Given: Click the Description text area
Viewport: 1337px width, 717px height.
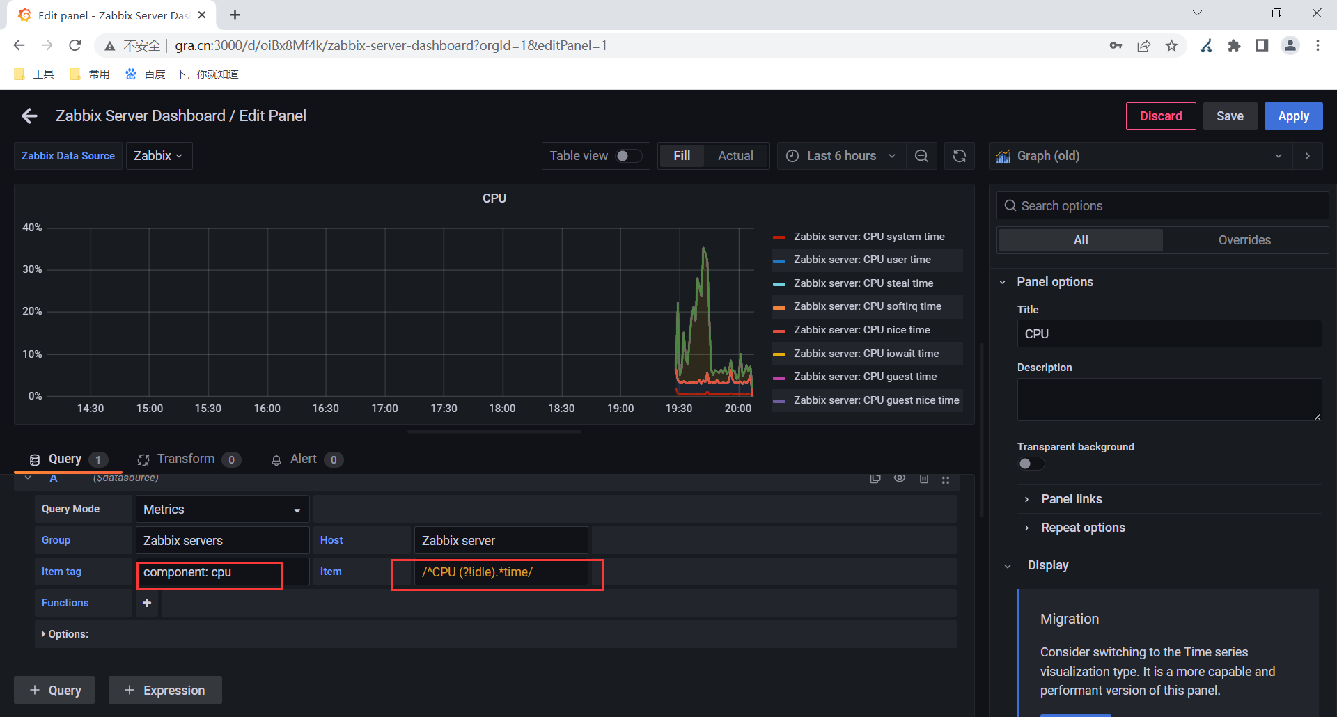Looking at the screenshot, I should 1169,400.
